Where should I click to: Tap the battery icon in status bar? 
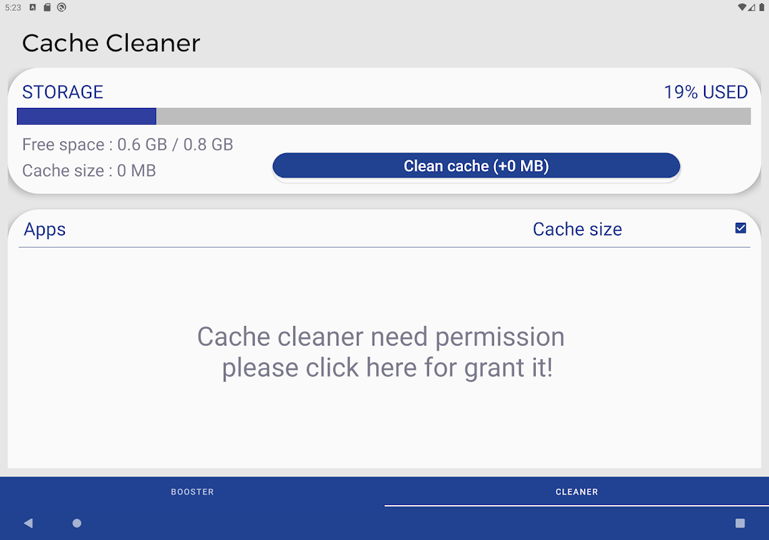pyautogui.click(x=760, y=7)
